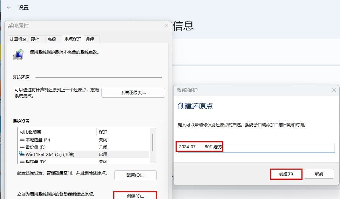Focus the restore point description input field
This screenshot has width=340, height=199.
(x=256, y=148)
